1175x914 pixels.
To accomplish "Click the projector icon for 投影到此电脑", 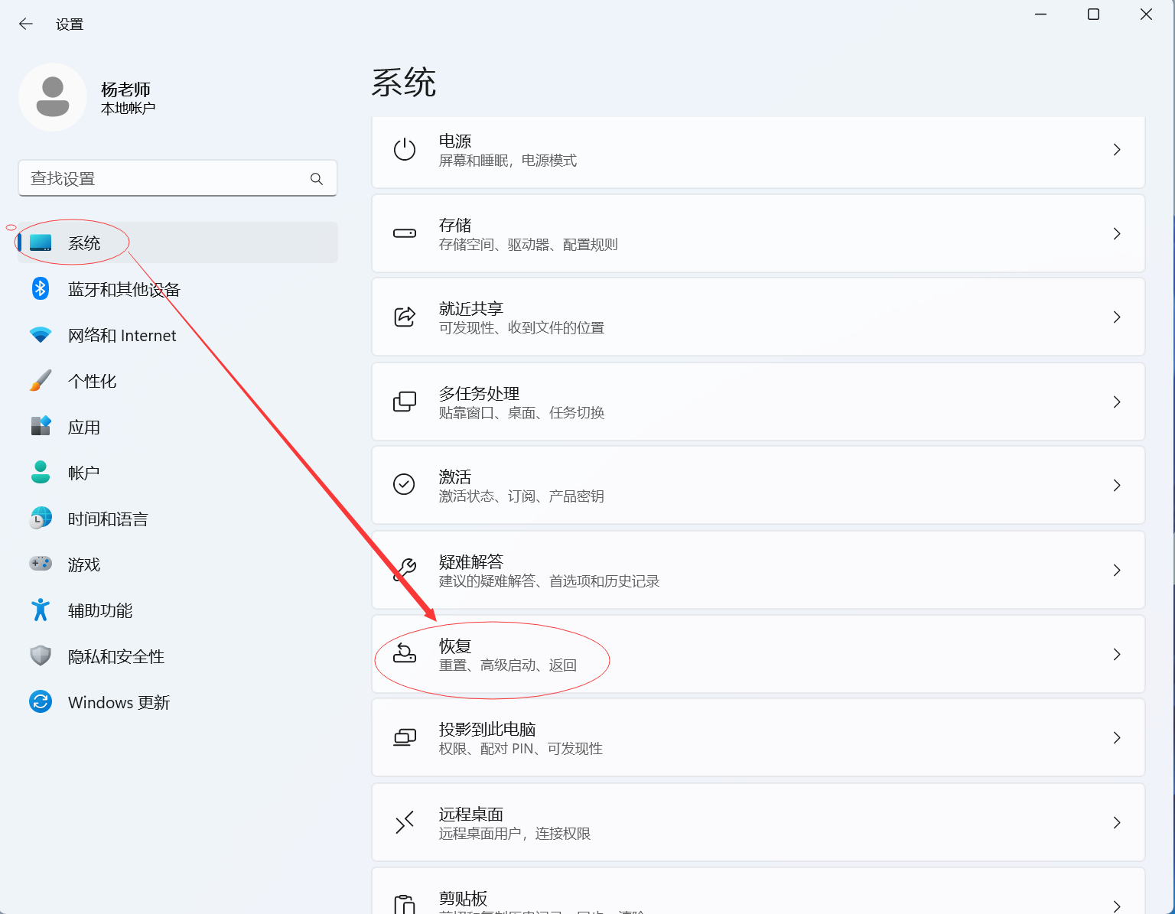I will click(405, 737).
